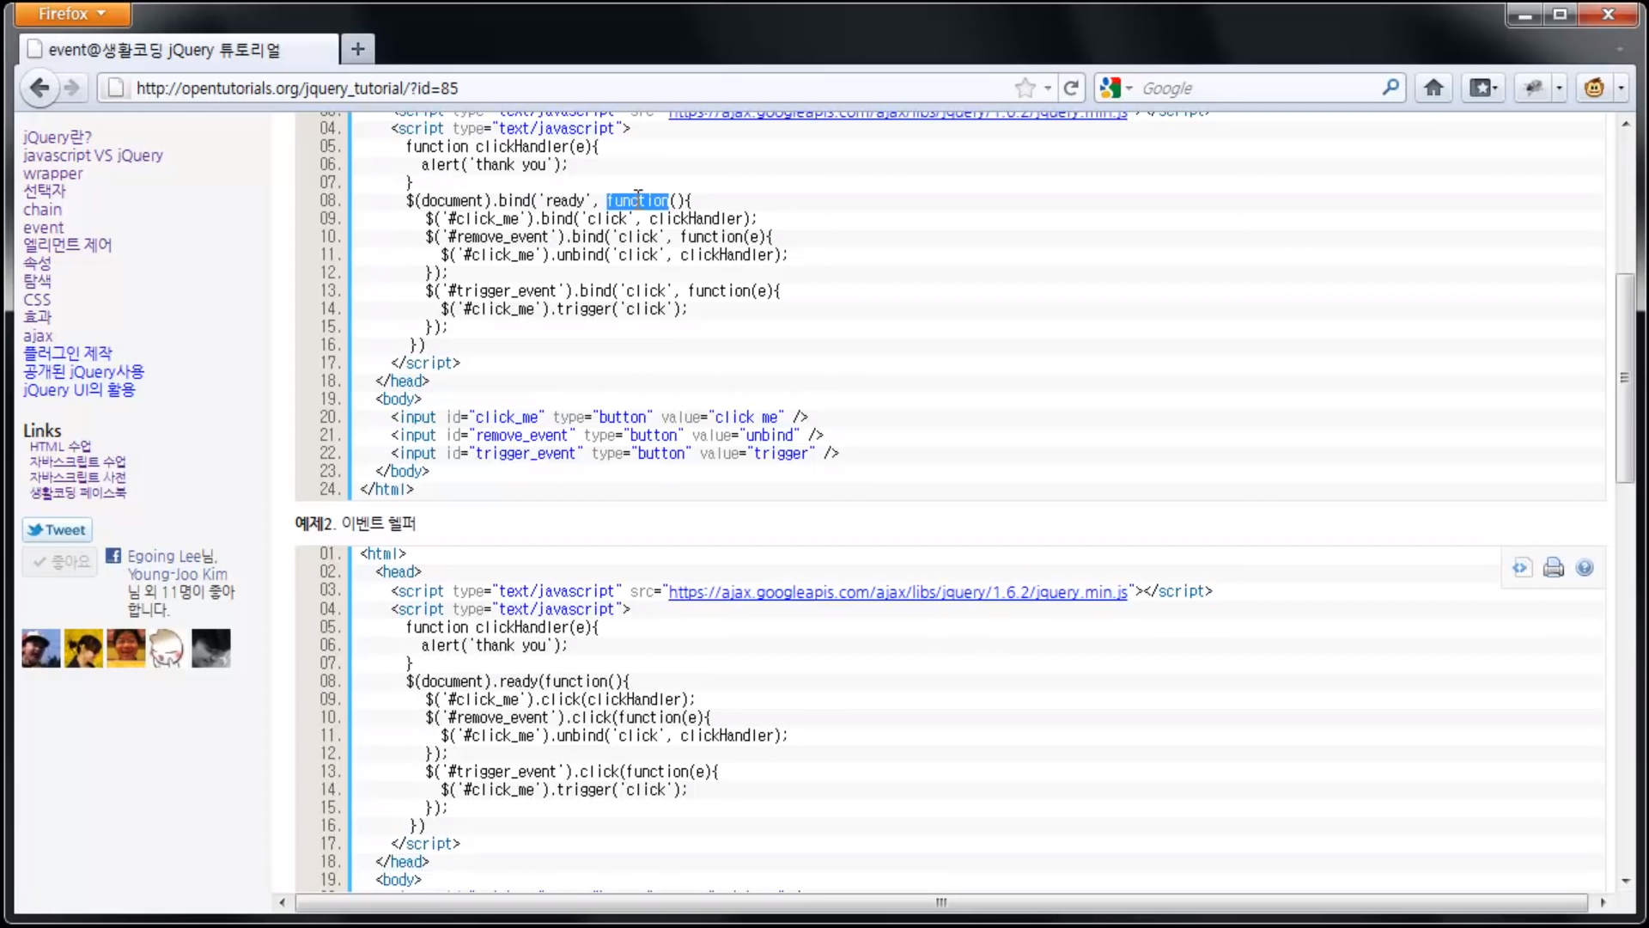The height and width of the screenshot is (928, 1649).
Task: Open the ajax tutorial link in sidebar
Action: 38,336
